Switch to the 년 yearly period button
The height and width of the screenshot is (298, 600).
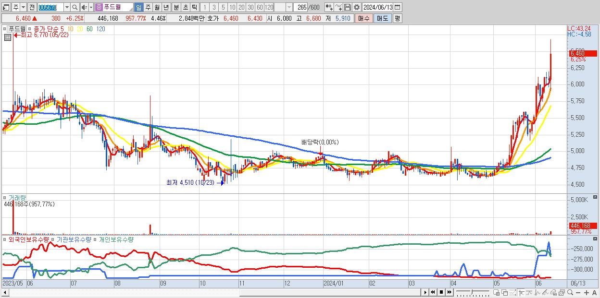[x=166, y=7]
